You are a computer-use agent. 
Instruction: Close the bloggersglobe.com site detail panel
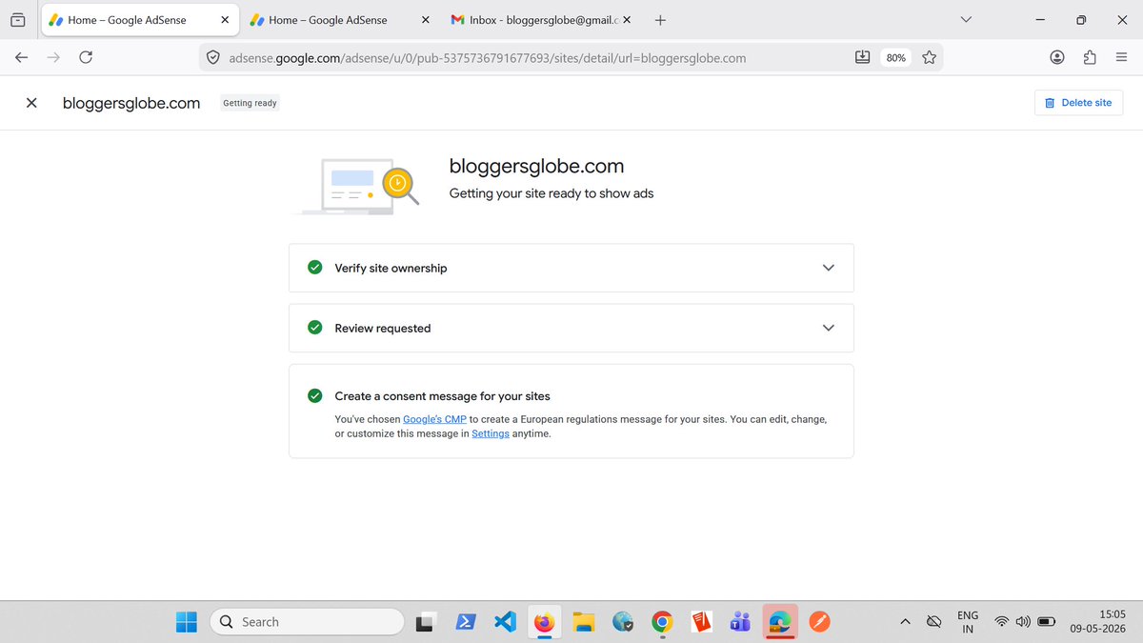click(x=31, y=103)
